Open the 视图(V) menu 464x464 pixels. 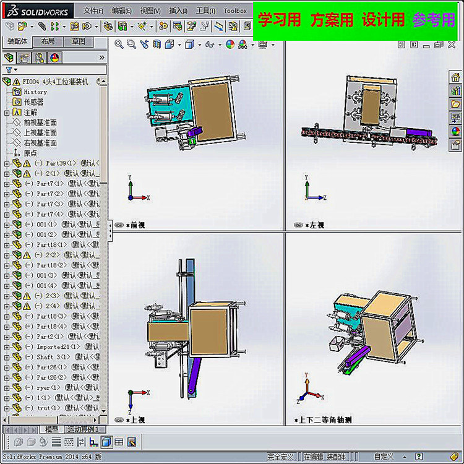tap(150, 11)
